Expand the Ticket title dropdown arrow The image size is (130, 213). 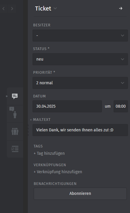pyautogui.click(x=55, y=8)
